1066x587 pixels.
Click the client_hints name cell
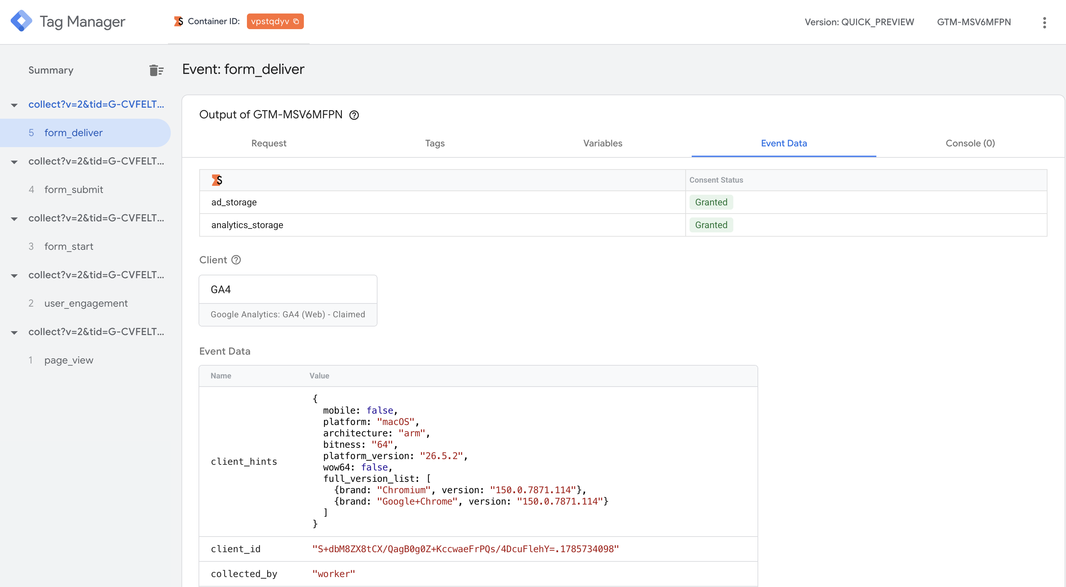click(244, 461)
